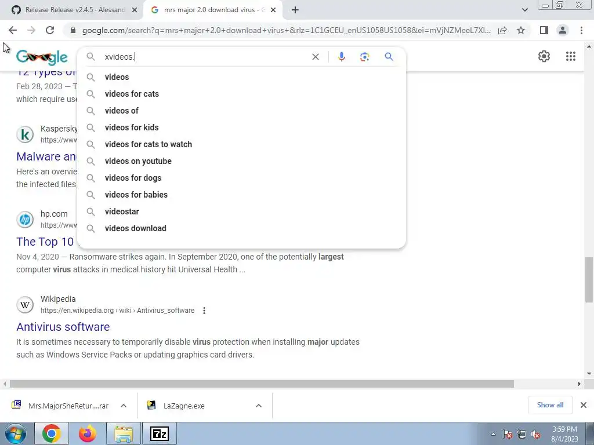Launch Firefox from taskbar

(x=88, y=433)
